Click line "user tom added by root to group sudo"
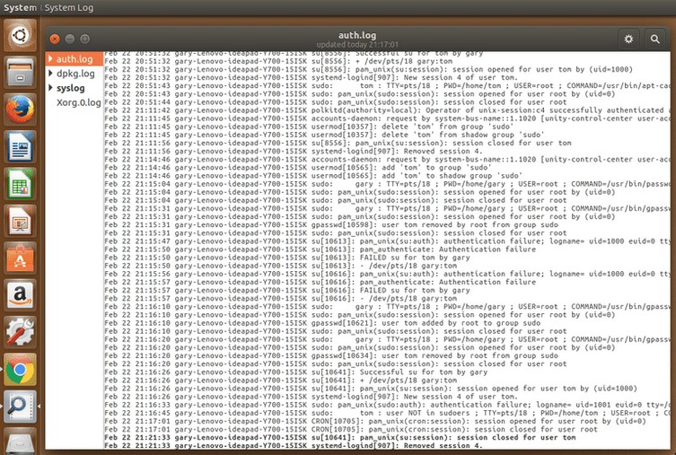 (x=322, y=323)
